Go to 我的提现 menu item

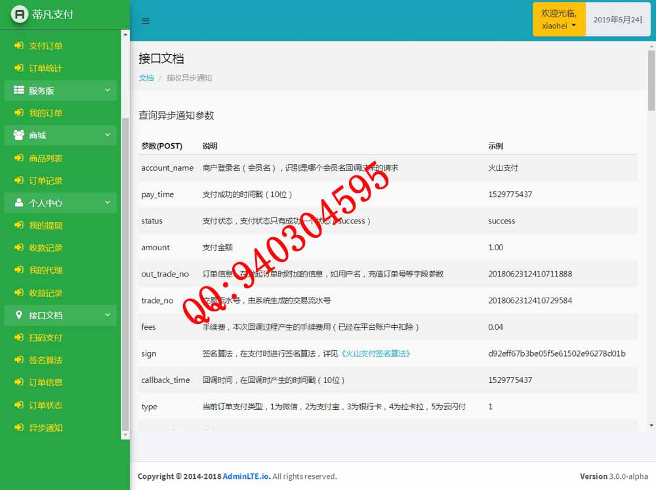(x=45, y=225)
